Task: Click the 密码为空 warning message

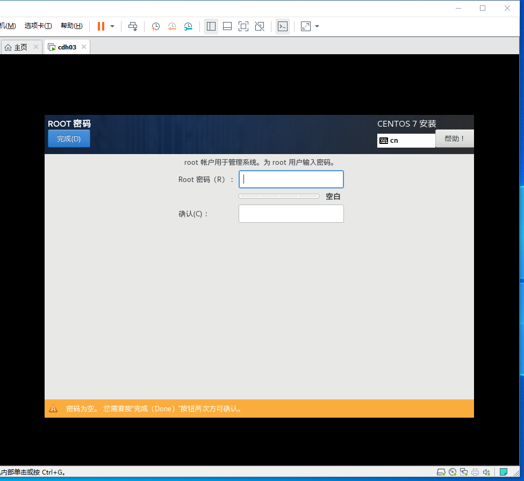Action: coord(154,409)
